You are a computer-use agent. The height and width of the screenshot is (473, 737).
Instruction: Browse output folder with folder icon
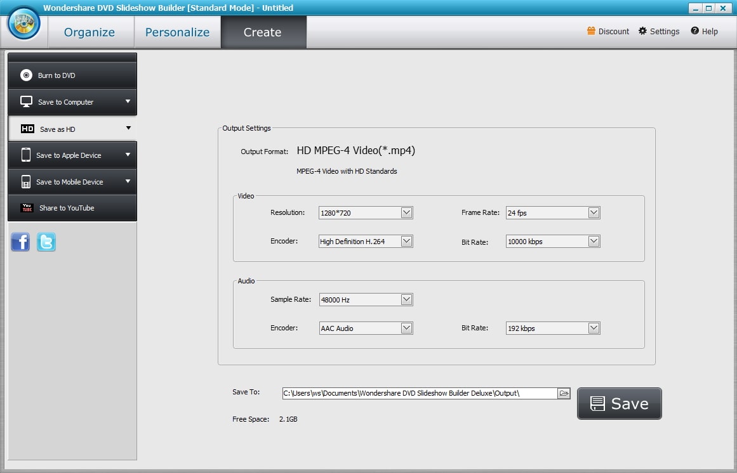pyautogui.click(x=564, y=393)
